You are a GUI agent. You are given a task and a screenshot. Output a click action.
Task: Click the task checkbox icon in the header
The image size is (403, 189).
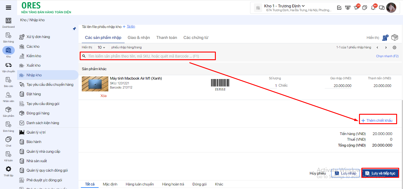(x=339, y=8)
